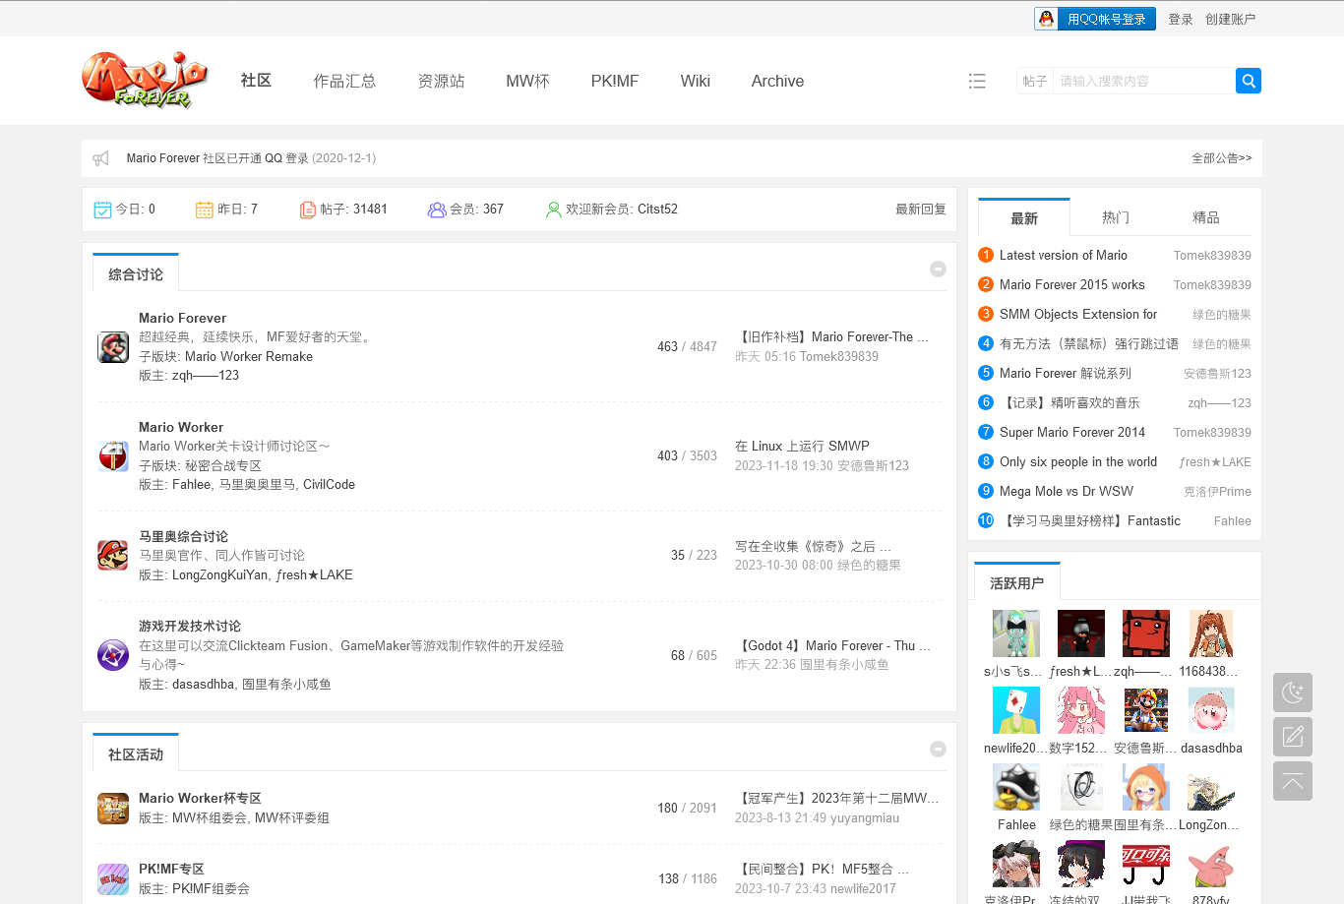Click the 游戏开发技术讨论 forum icon
Viewport: 1344px width, 904px height.
pyautogui.click(x=113, y=655)
